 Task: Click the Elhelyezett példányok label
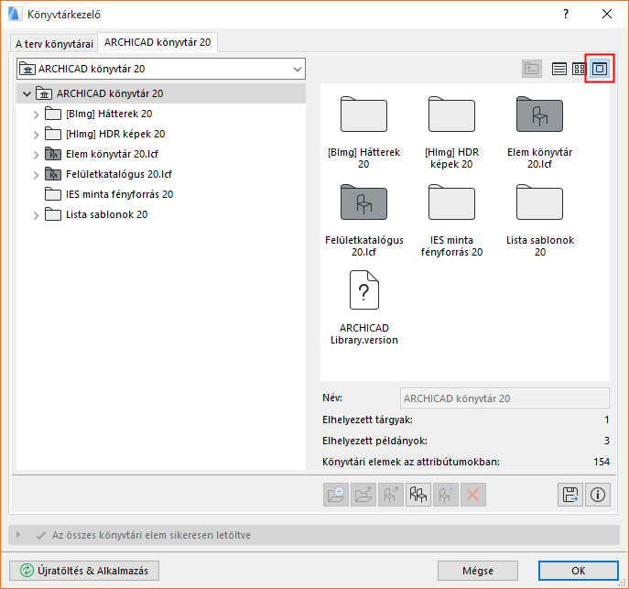pyautogui.click(x=374, y=441)
